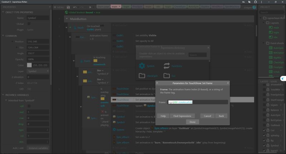Toggle visibility of the Balance layer
286x154 pixels.
coord(264,110)
